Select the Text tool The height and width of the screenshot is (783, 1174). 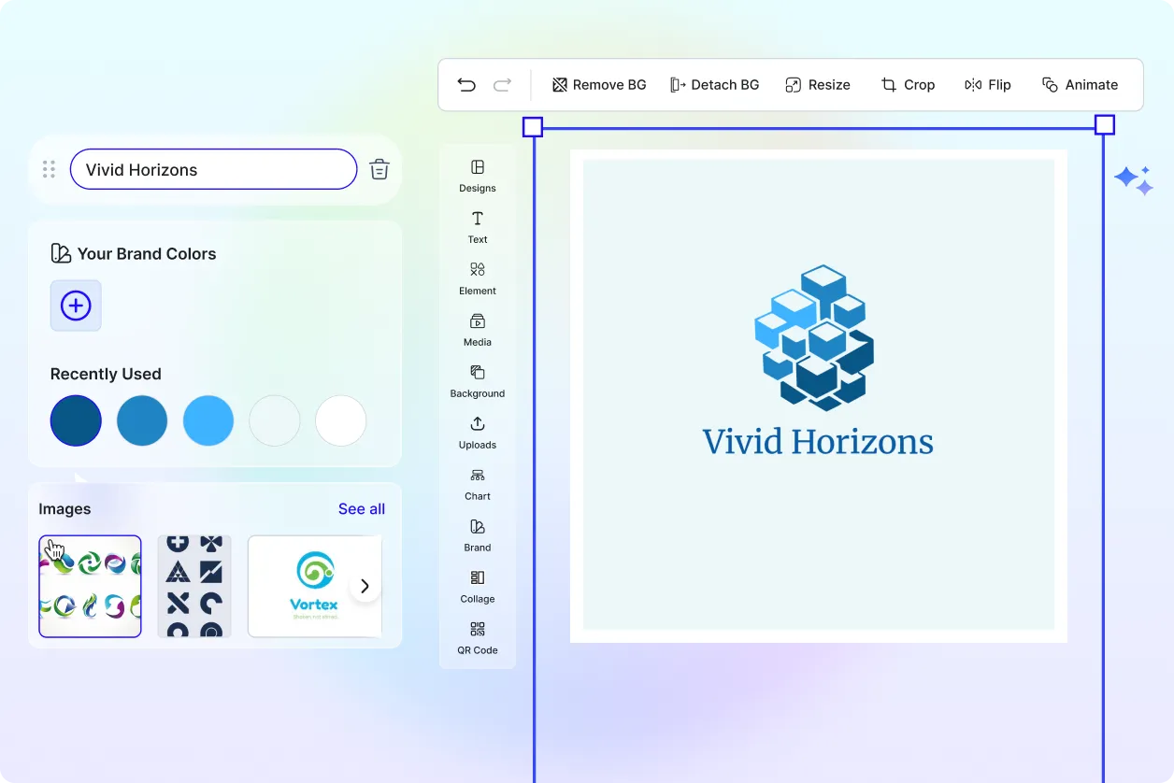click(x=478, y=226)
